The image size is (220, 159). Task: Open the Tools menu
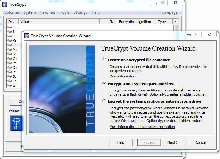(65, 12)
